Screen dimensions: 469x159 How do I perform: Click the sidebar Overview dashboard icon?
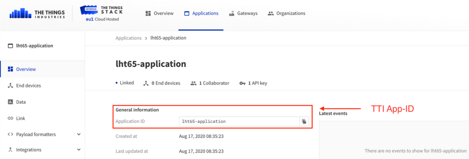coord(10,69)
